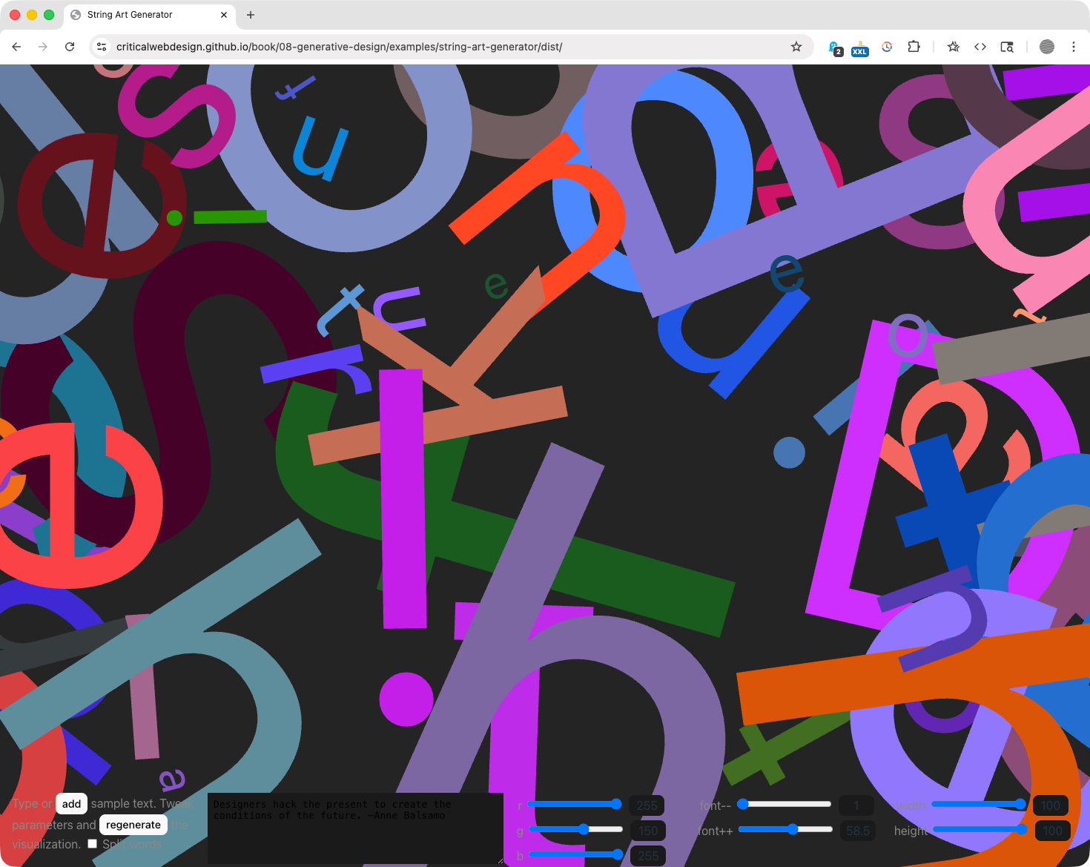Open the site information icon in address bar
The width and height of the screenshot is (1090, 867).
pos(102,47)
